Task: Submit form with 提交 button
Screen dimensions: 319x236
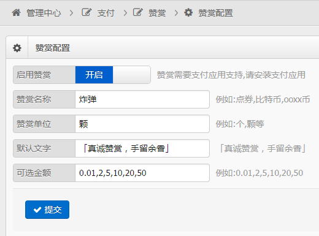Action: point(47,210)
